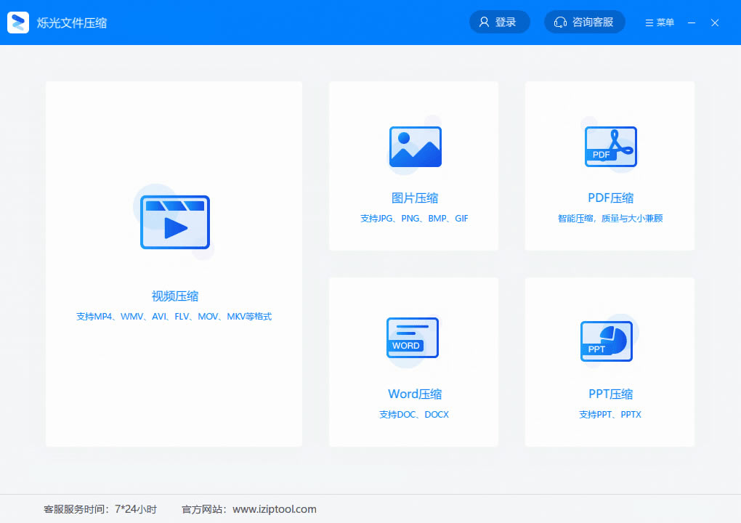
Task: Click the PDF compression document icon
Action: click(x=610, y=146)
